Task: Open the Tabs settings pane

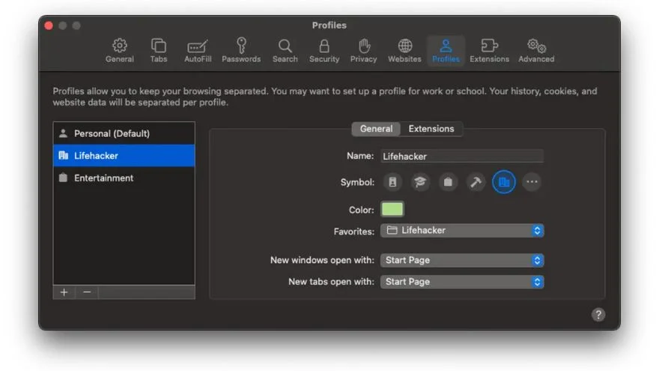Action: (x=159, y=50)
